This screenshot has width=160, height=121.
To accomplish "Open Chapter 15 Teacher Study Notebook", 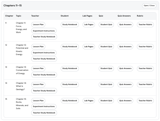I will point(44,113).
